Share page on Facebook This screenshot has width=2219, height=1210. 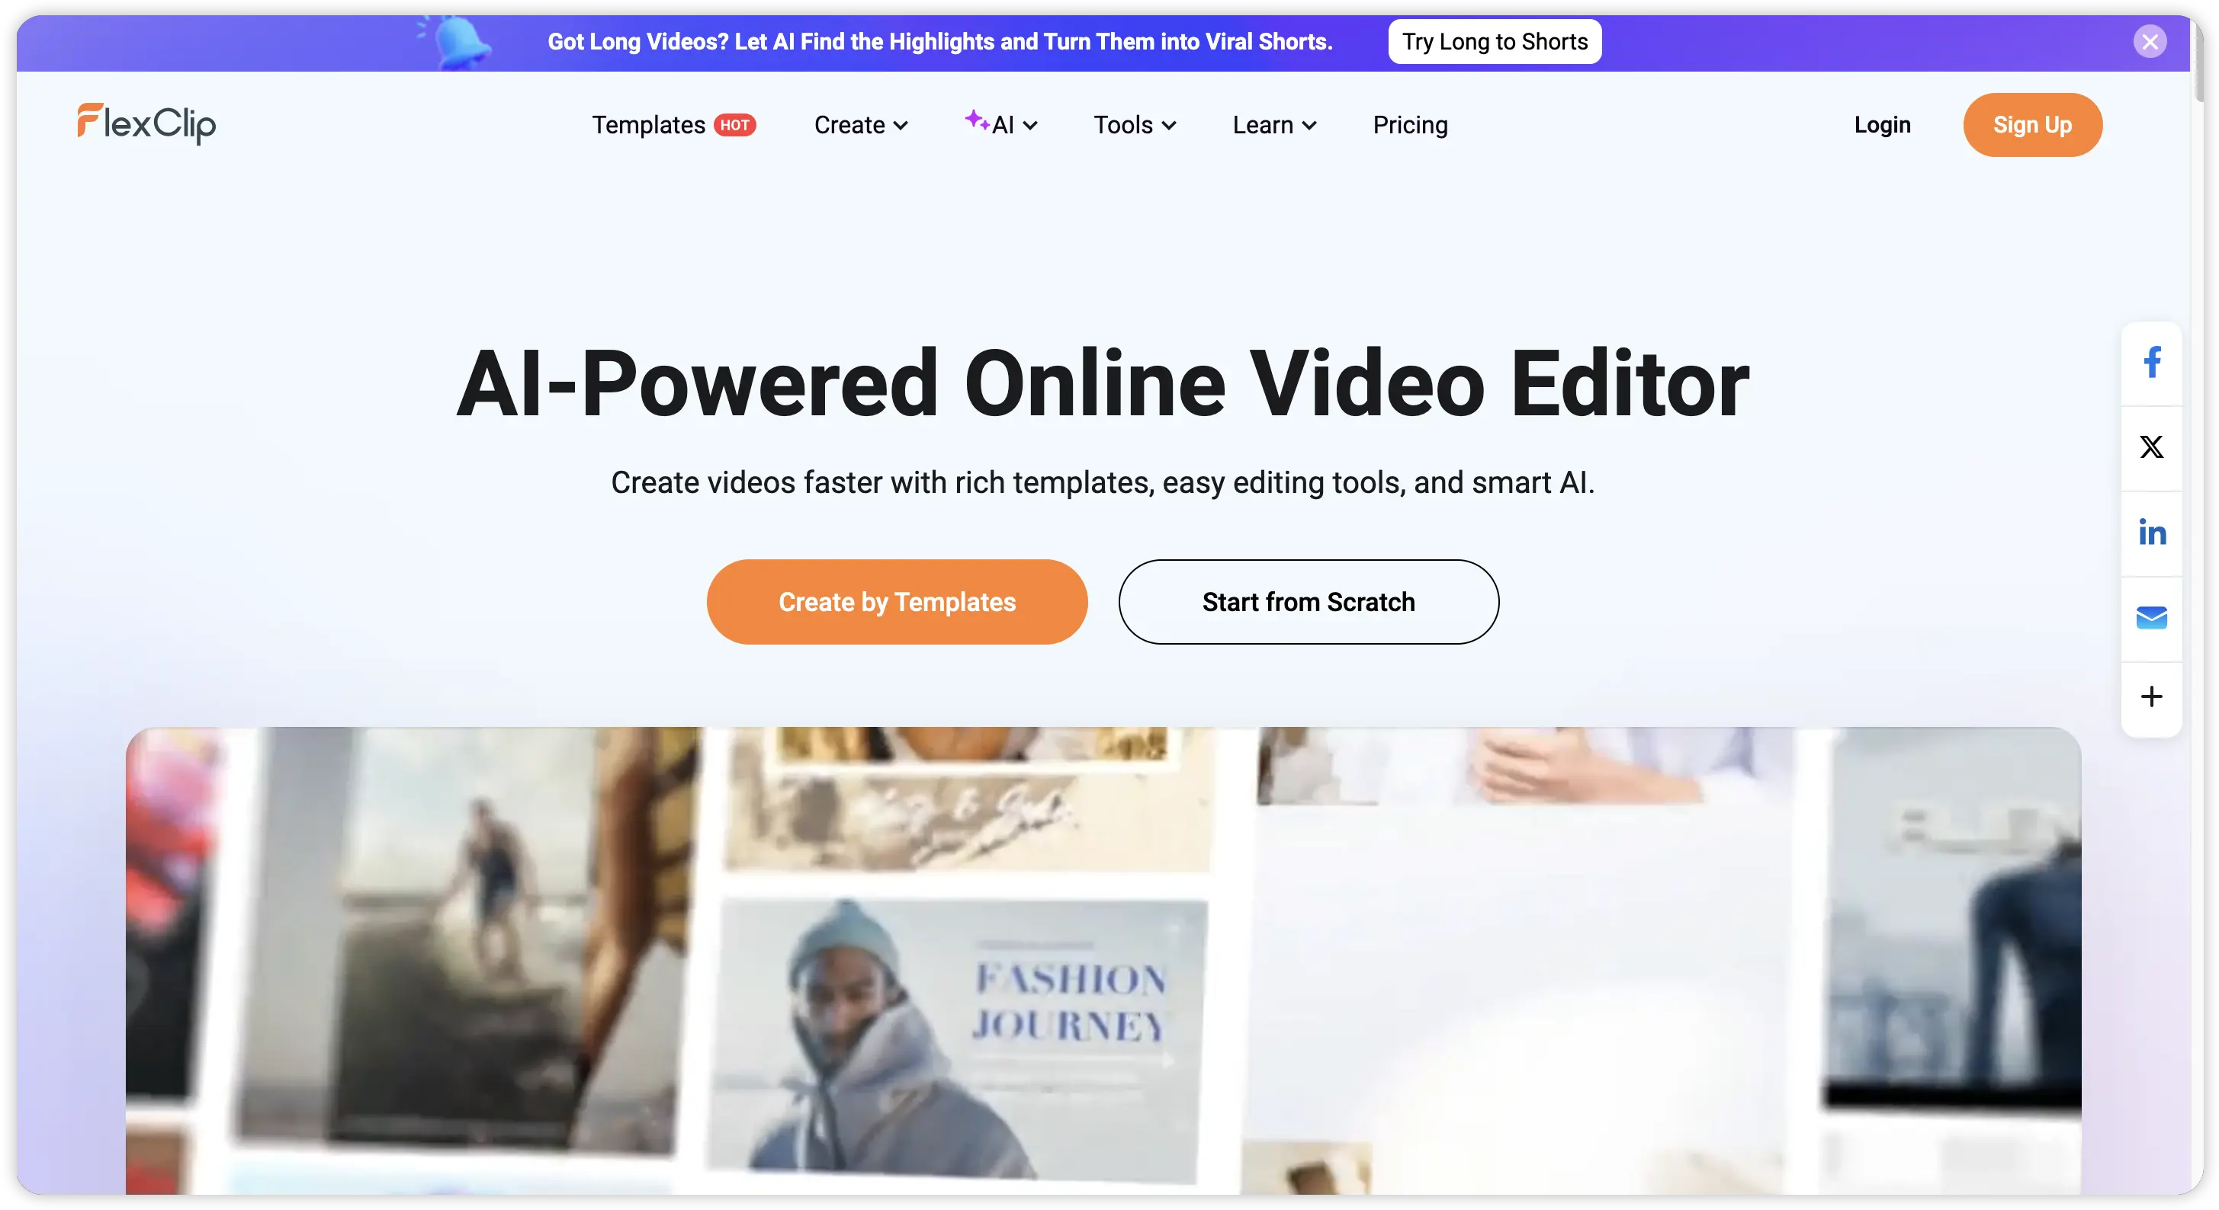2151,362
